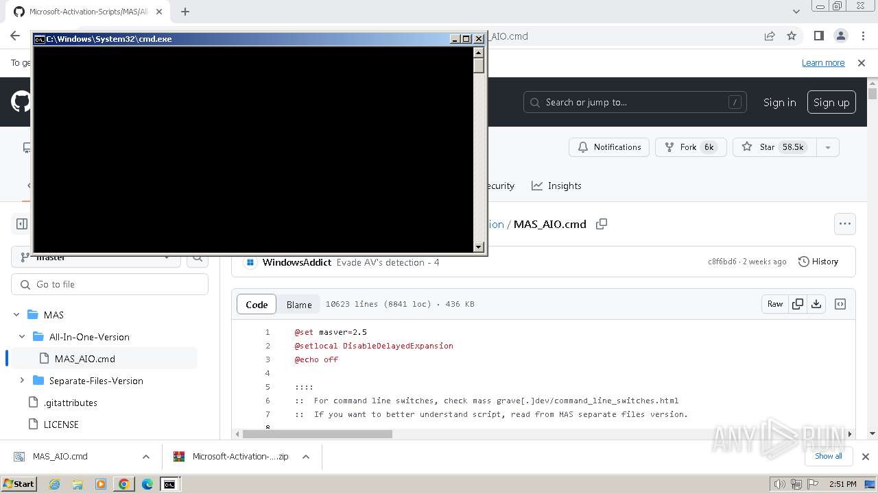This screenshot has height=493, width=878.
Task: Open the Raw file view
Action: click(775, 304)
